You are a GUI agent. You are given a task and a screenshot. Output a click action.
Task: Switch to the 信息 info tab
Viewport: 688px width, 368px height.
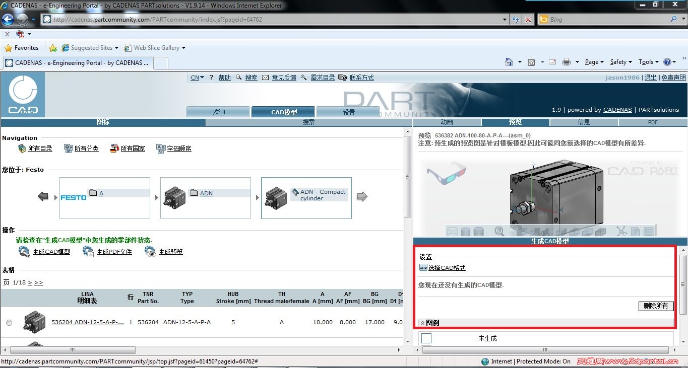tap(584, 122)
